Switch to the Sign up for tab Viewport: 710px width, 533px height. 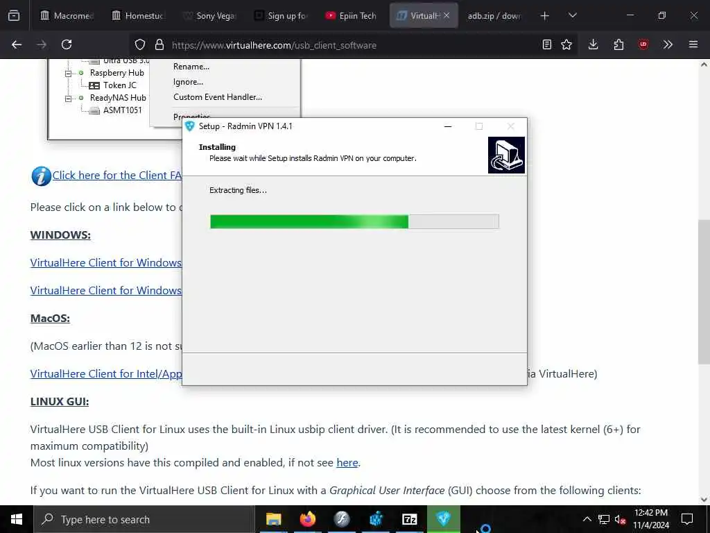(281, 15)
